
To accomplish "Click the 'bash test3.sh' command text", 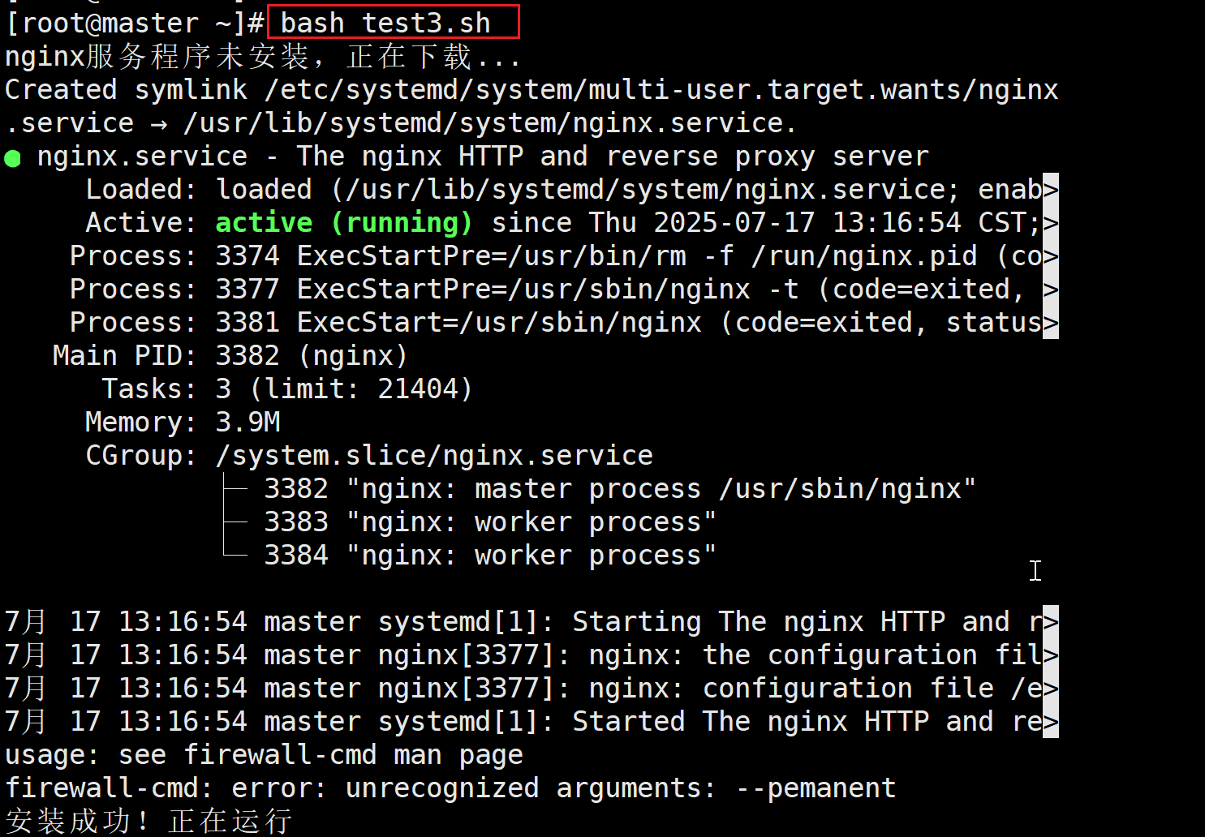I will [x=385, y=24].
